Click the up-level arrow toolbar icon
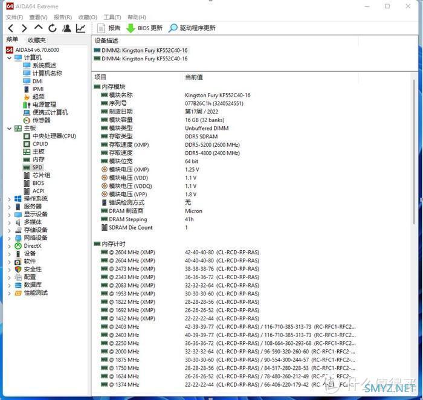This screenshot has width=423, height=400. (x=39, y=28)
